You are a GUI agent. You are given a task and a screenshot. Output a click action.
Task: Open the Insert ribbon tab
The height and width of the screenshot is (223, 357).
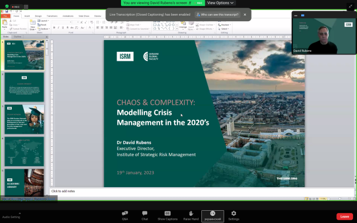[x=26, y=16]
